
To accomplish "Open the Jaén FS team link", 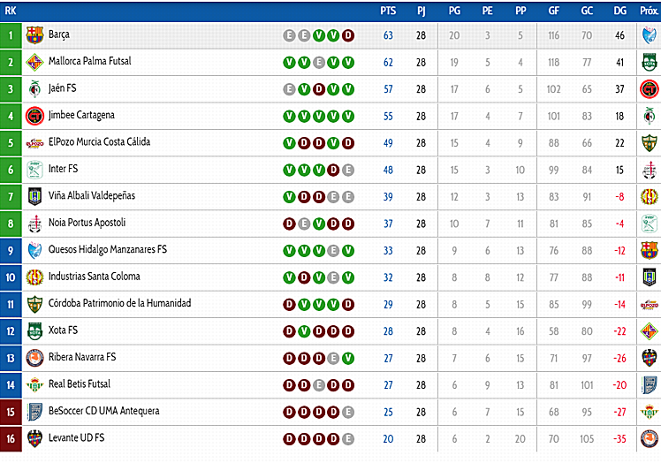I will point(63,88).
